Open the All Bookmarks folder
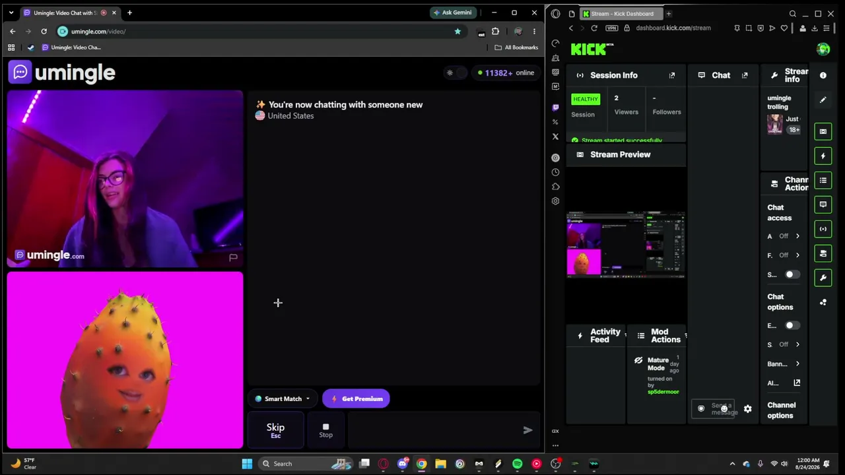Viewport: 845px width, 475px height. point(516,47)
